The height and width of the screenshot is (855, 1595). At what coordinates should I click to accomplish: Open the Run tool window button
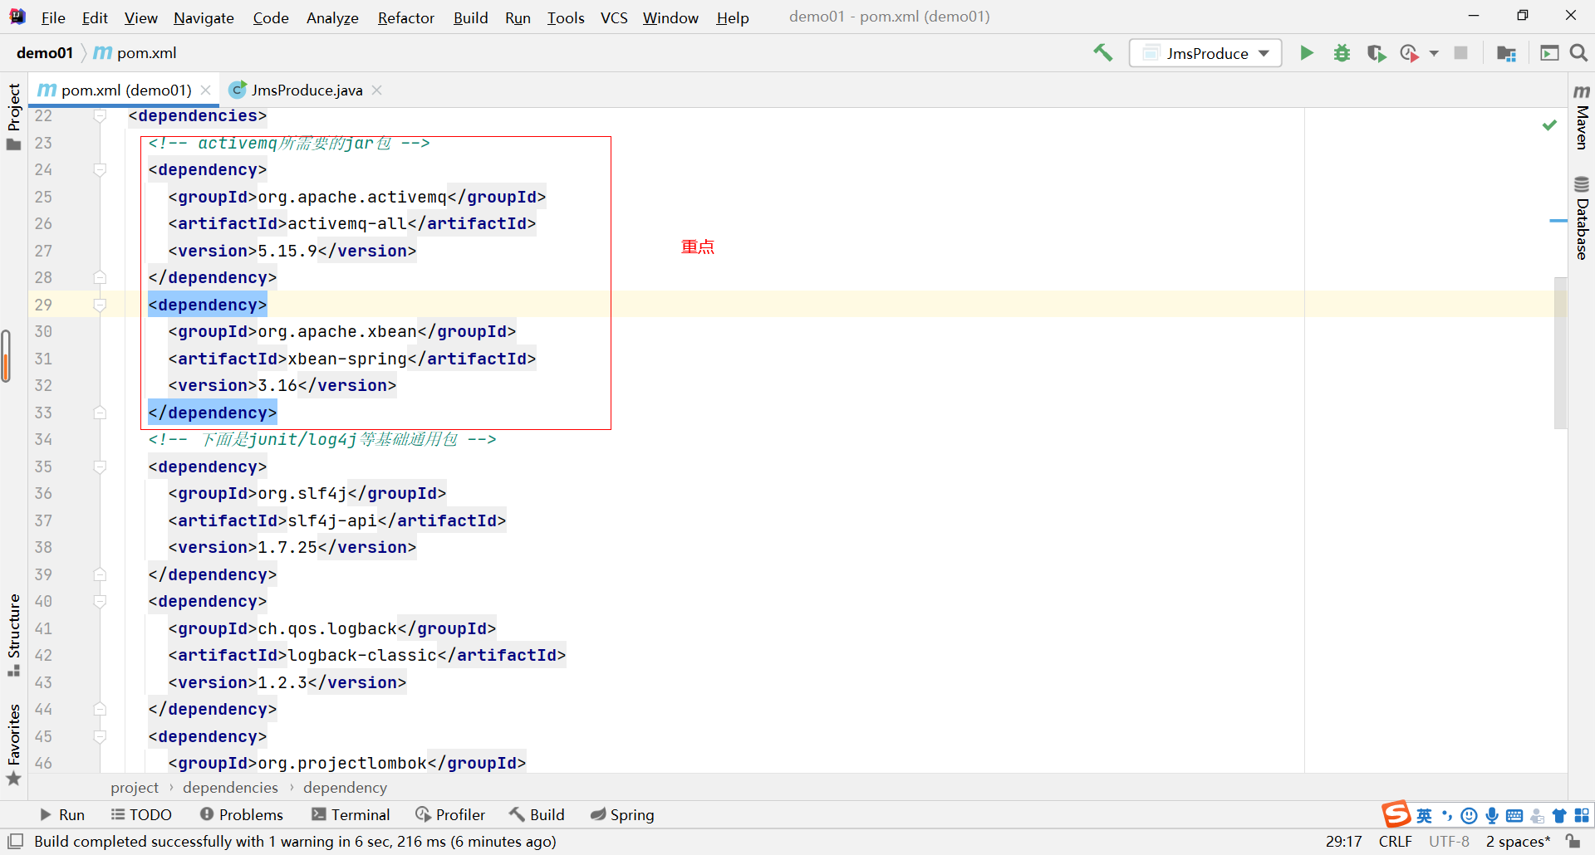(62, 814)
